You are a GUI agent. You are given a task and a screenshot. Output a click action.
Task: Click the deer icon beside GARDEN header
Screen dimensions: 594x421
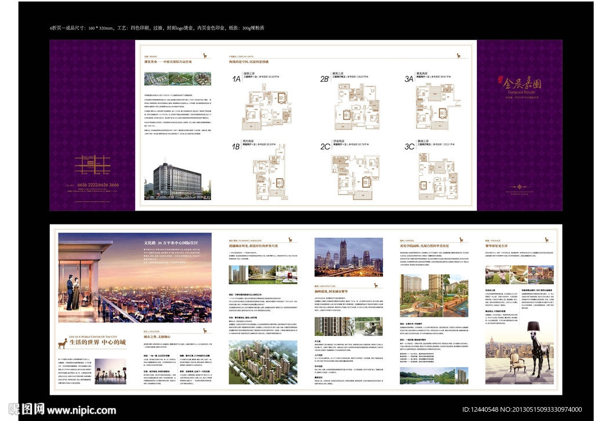pos(461,239)
